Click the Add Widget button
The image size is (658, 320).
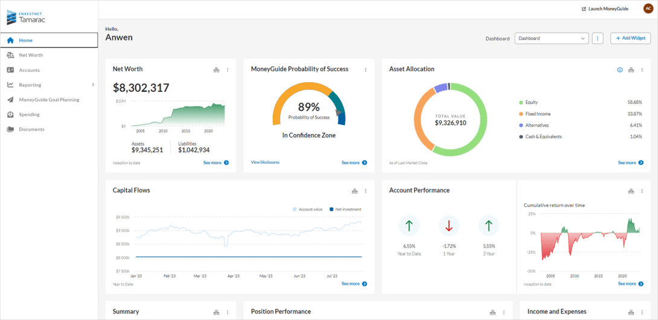[x=630, y=38]
